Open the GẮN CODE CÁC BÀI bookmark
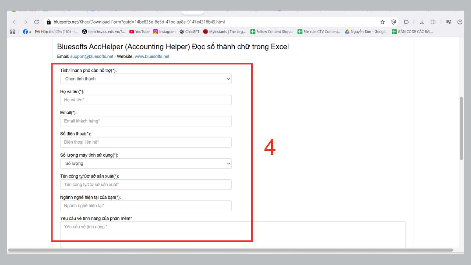This screenshot has width=471, height=265. pos(413,32)
